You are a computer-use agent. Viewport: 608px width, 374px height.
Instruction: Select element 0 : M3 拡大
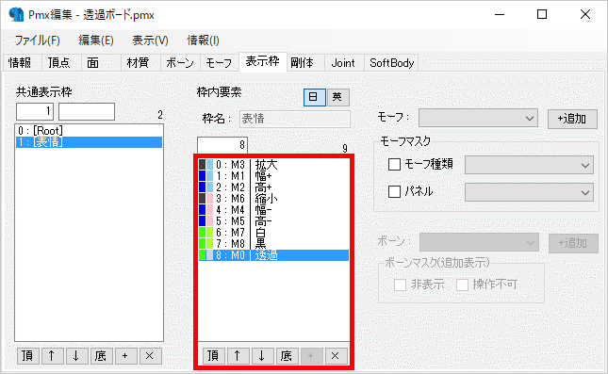click(273, 165)
